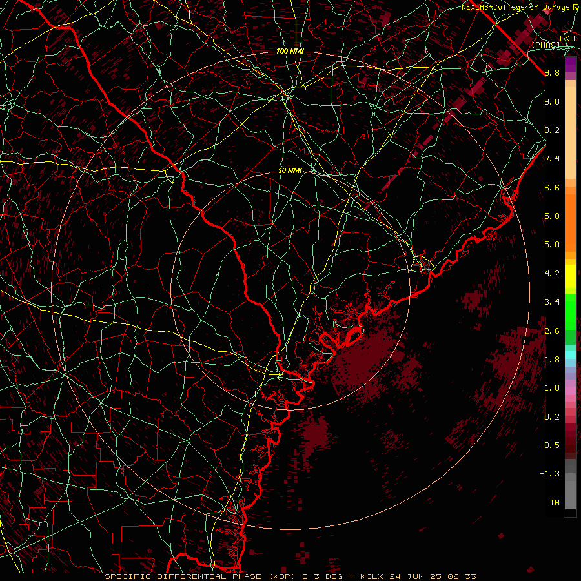The width and height of the screenshot is (581, 581).
Task: Click the 100 NMI range ring label
Action: [x=290, y=51]
